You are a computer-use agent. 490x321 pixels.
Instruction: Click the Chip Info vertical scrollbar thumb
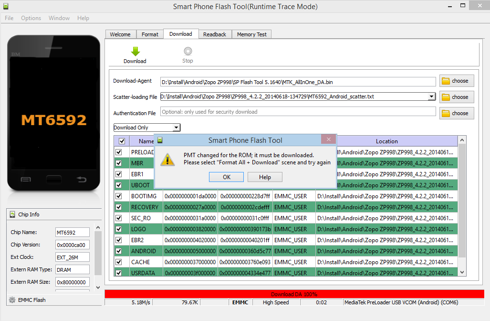click(98, 253)
